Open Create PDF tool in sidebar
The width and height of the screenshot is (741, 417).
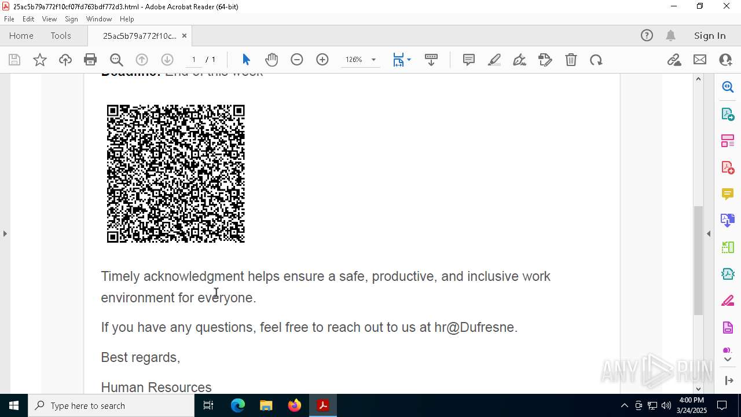728,167
